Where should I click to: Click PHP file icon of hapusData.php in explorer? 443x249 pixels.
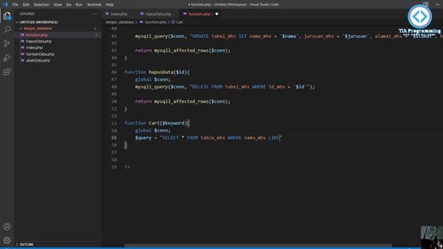pos(23,41)
